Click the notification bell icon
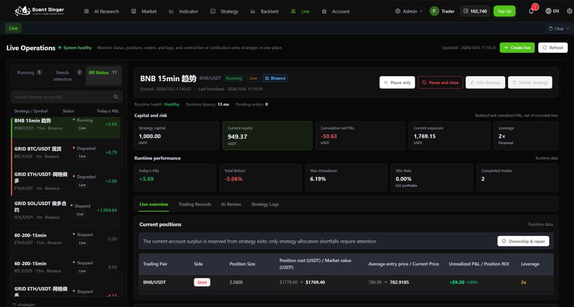The image size is (574, 307). pos(531,11)
